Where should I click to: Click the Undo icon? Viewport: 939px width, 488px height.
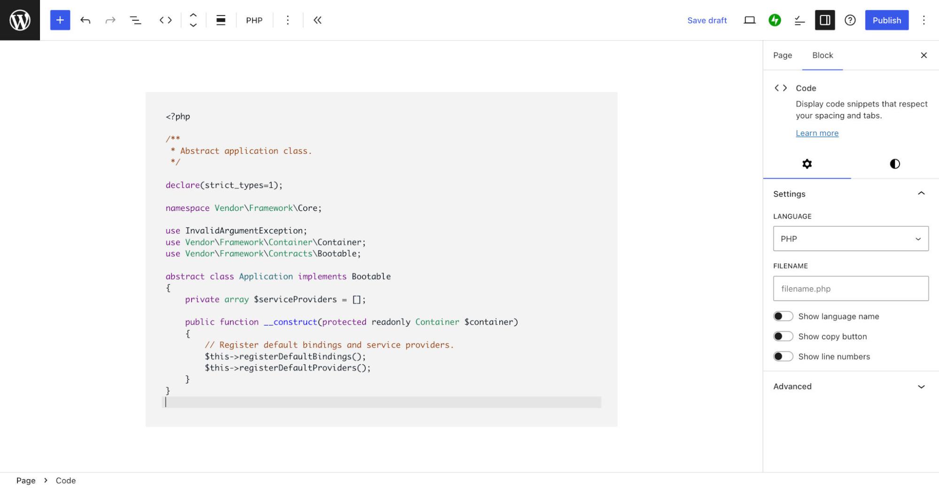pyautogui.click(x=85, y=20)
